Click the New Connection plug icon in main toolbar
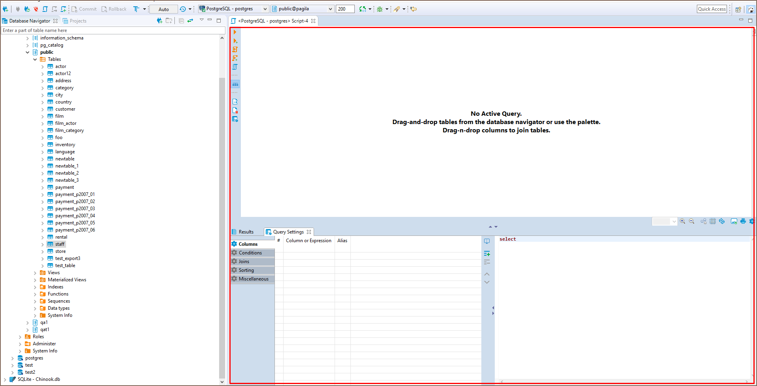This screenshot has height=386, width=757. point(6,9)
